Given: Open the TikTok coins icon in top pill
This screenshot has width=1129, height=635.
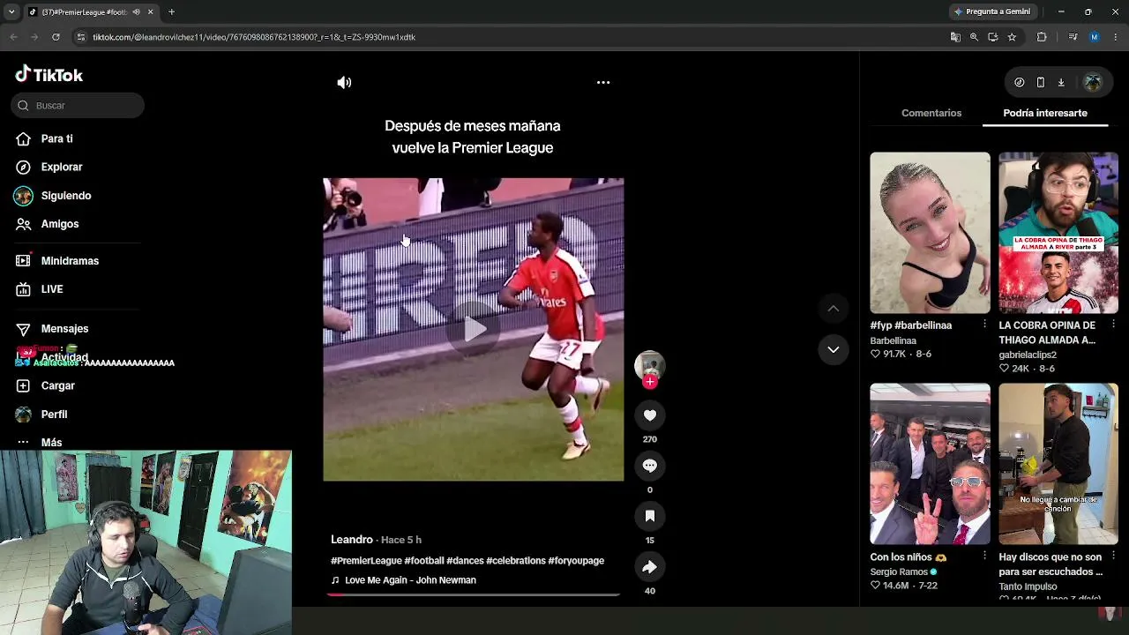Looking at the screenshot, I should click(1020, 82).
